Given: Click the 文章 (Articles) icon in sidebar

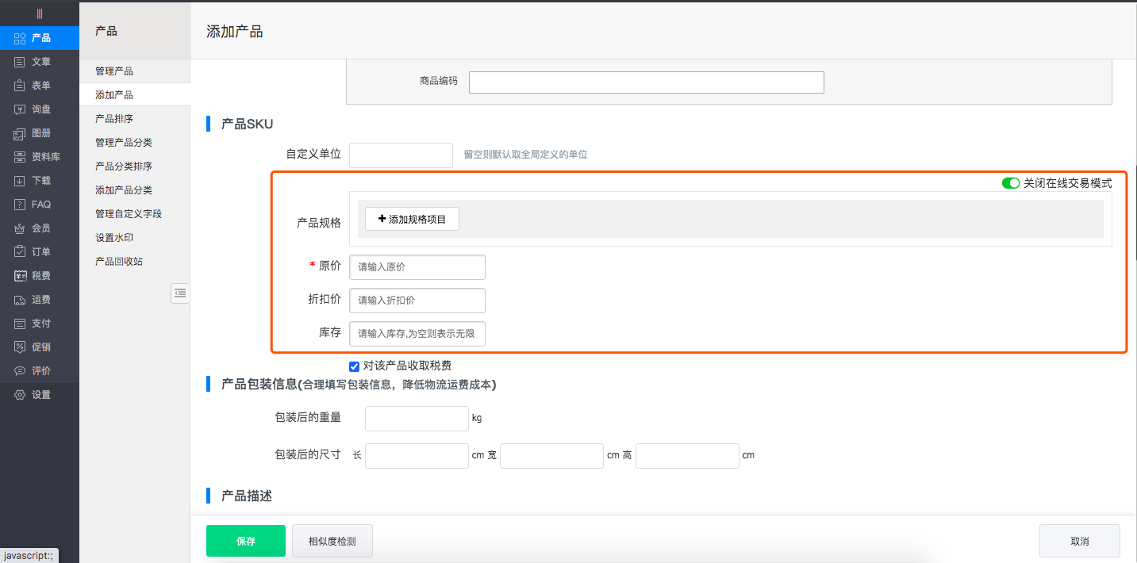Looking at the screenshot, I should [x=20, y=62].
